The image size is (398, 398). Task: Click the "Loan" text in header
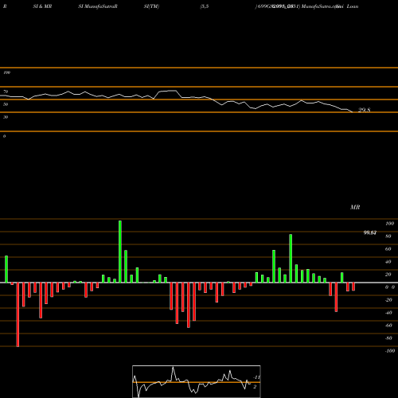click(x=353, y=6)
